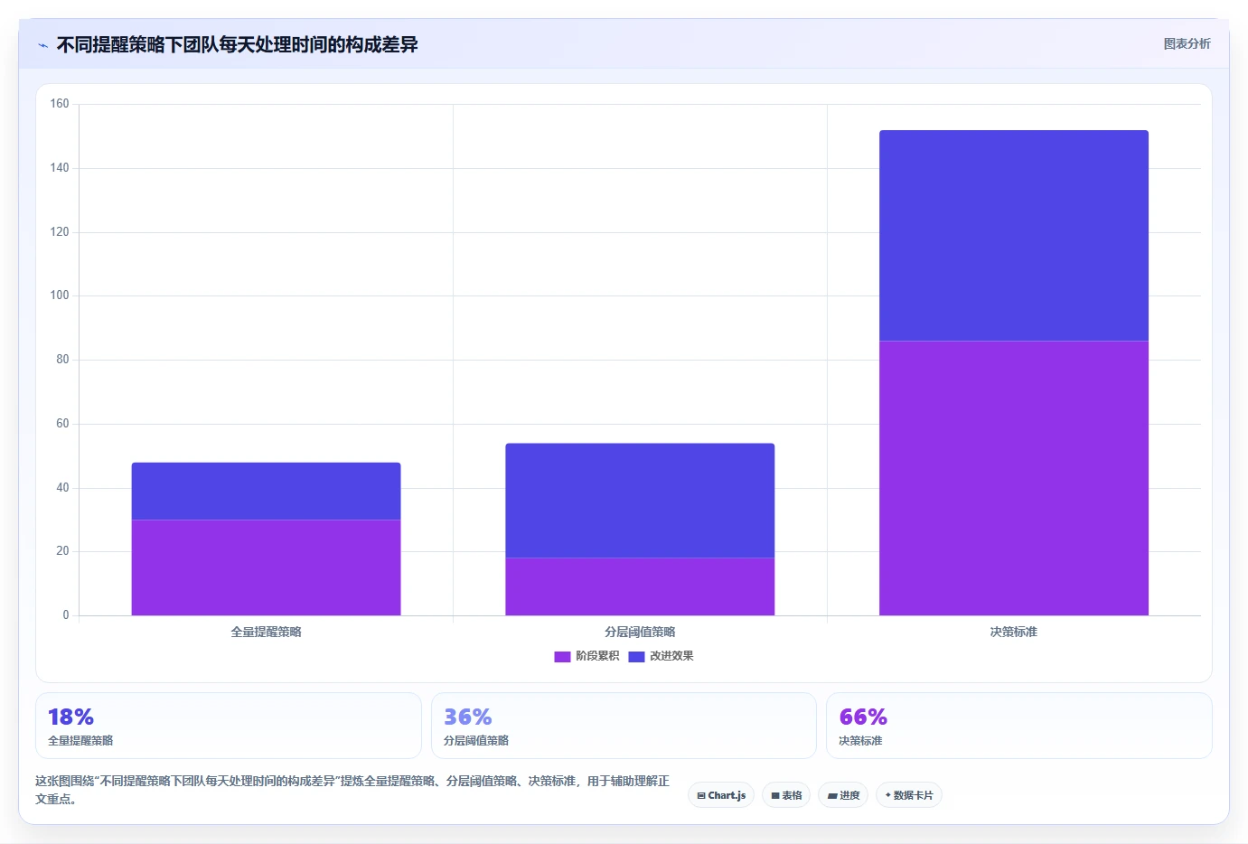
Task: Click the 进度 chip
Action: [x=844, y=795]
